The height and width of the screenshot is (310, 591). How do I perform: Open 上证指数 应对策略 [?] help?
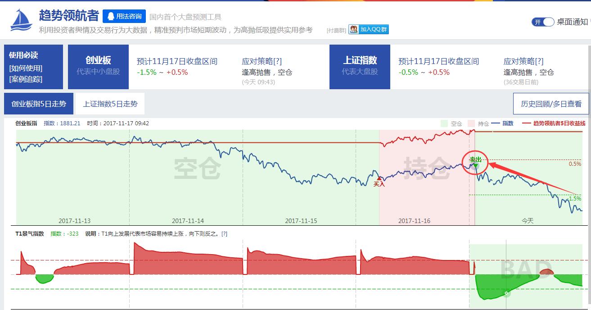pos(539,61)
